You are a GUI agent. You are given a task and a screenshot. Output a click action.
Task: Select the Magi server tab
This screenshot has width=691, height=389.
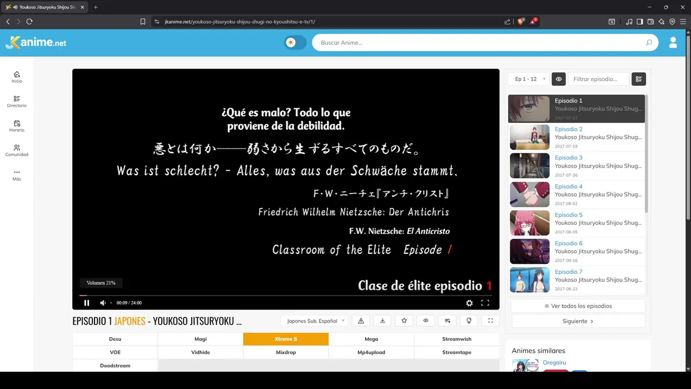click(201, 339)
